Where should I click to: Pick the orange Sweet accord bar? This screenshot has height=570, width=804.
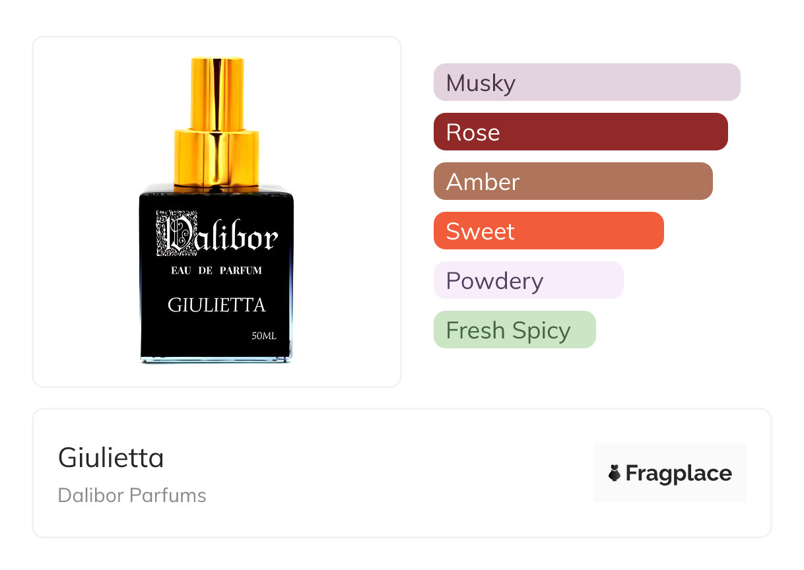click(x=548, y=231)
